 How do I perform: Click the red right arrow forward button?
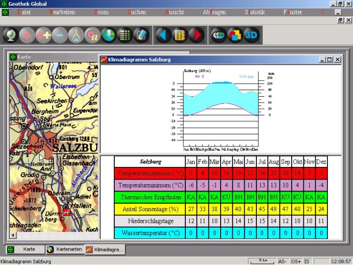pos(196,35)
